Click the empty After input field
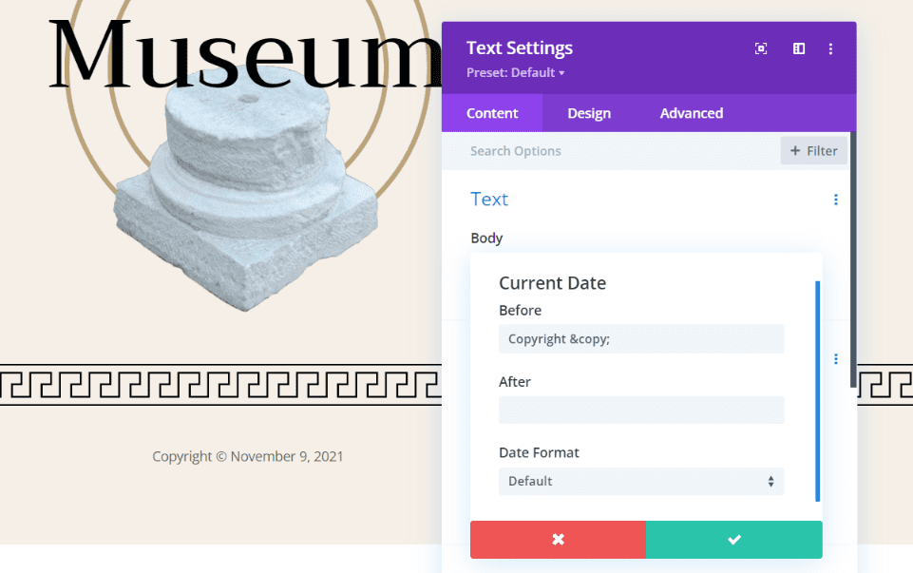This screenshot has height=573, width=913. click(x=641, y=411)
